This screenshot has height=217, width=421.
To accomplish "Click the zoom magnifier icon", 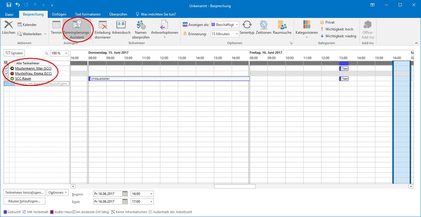I will [x=46, y=53].
